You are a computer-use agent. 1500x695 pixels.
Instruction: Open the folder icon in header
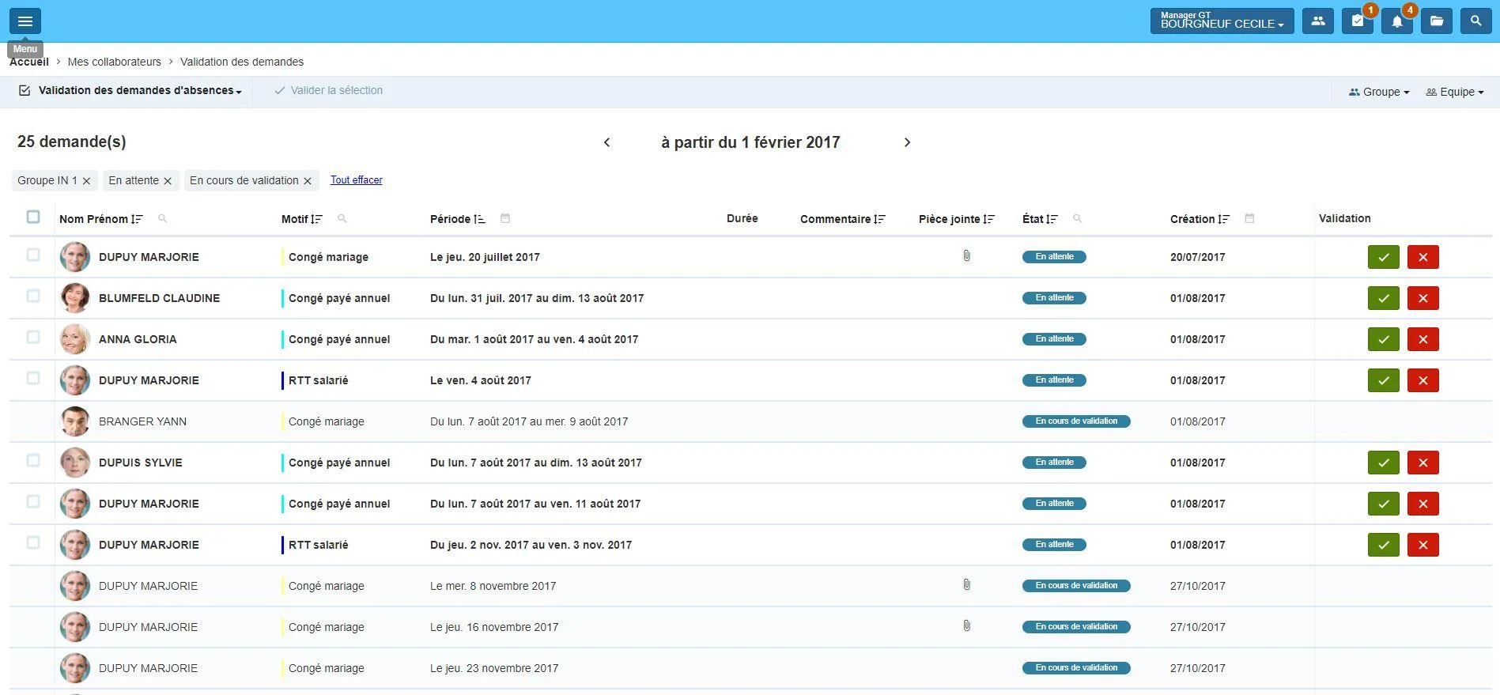1437,21
